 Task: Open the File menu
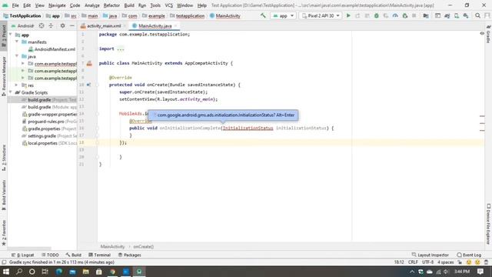(15, 5)
